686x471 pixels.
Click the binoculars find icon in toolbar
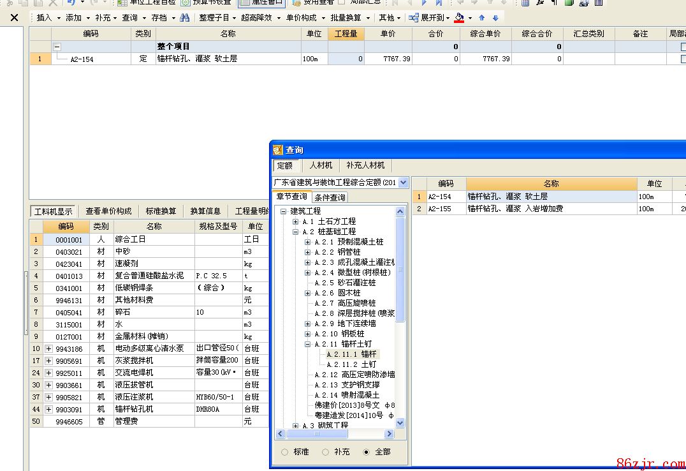point(185,18)
